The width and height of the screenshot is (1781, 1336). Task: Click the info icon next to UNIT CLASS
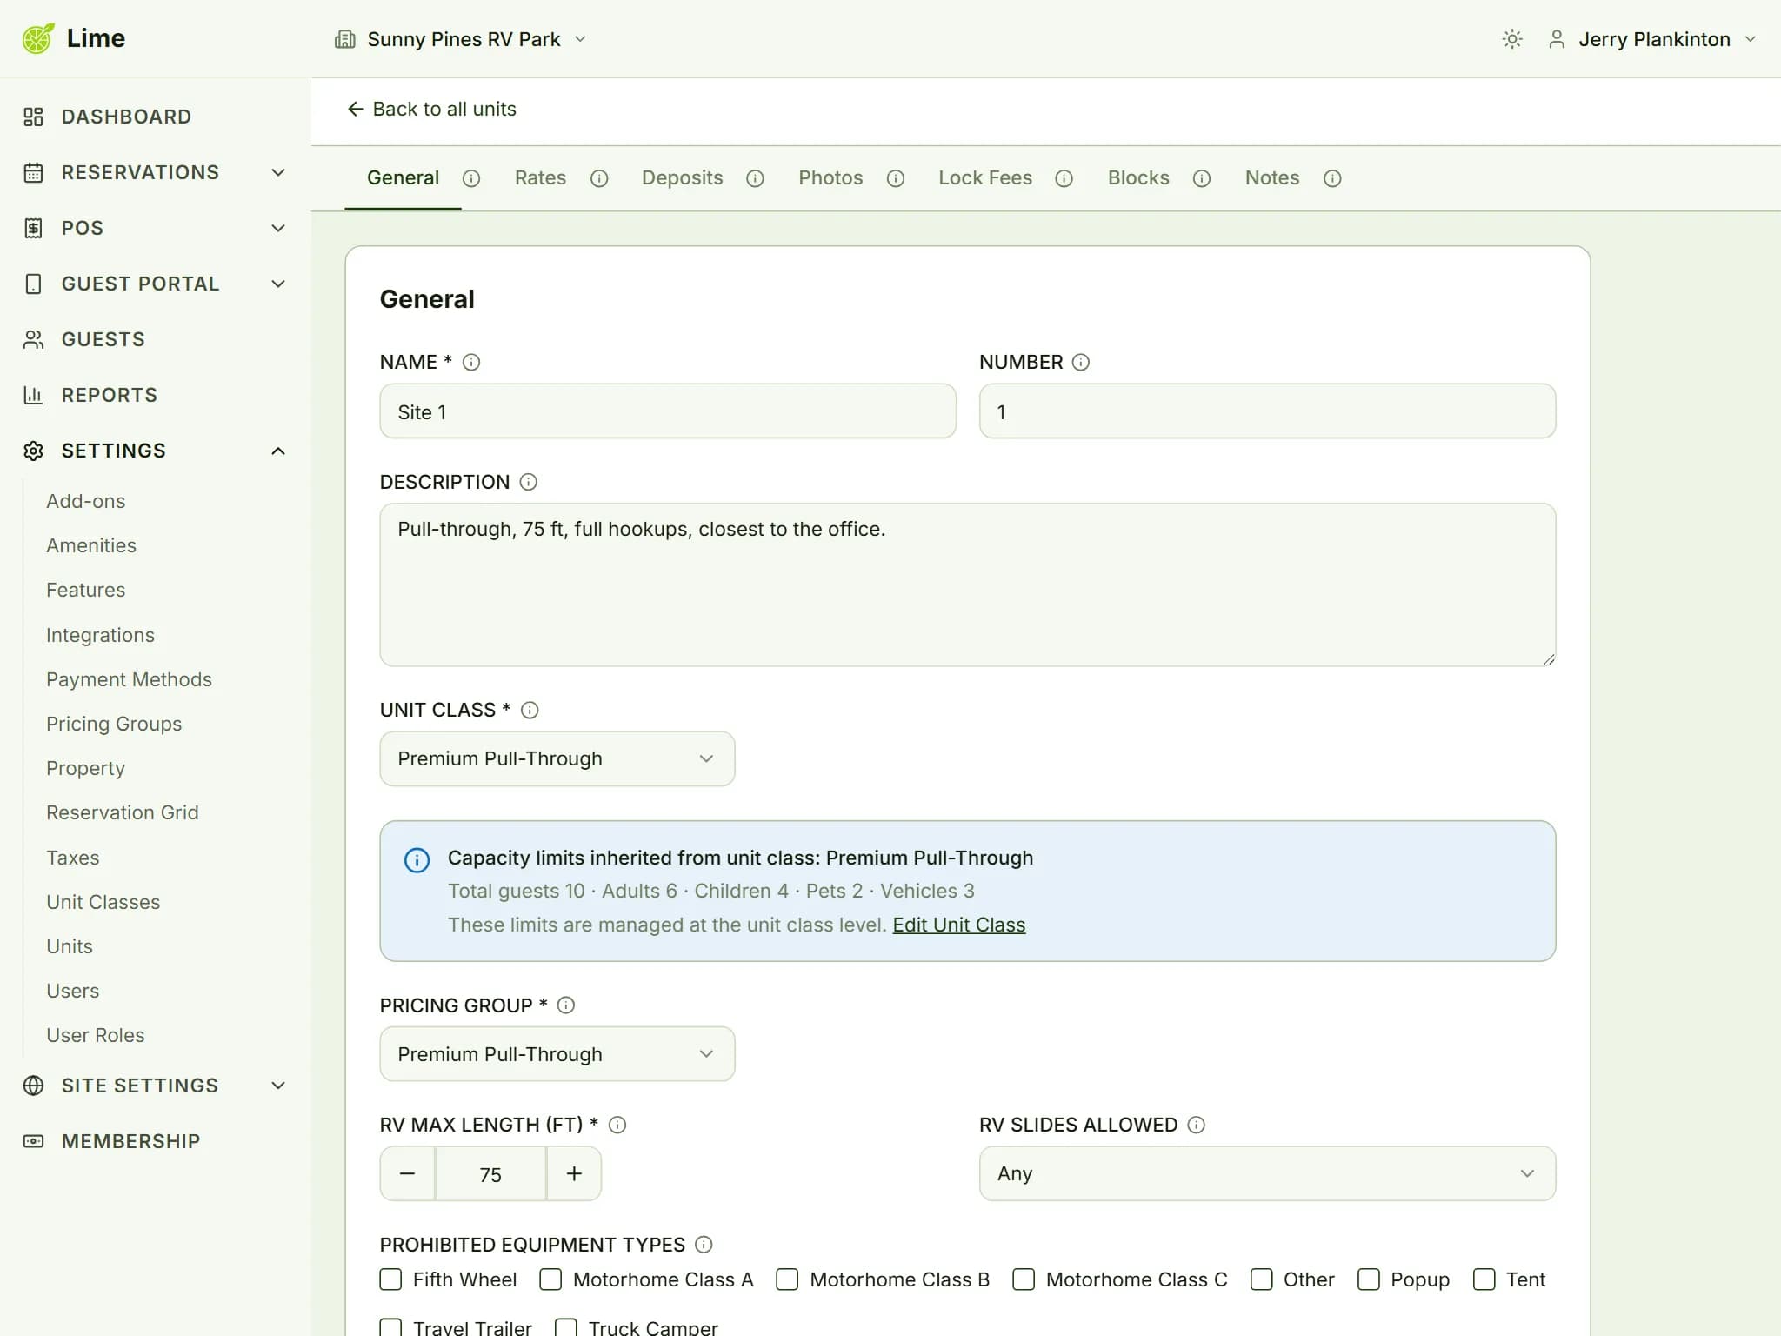tap(530, 710)
